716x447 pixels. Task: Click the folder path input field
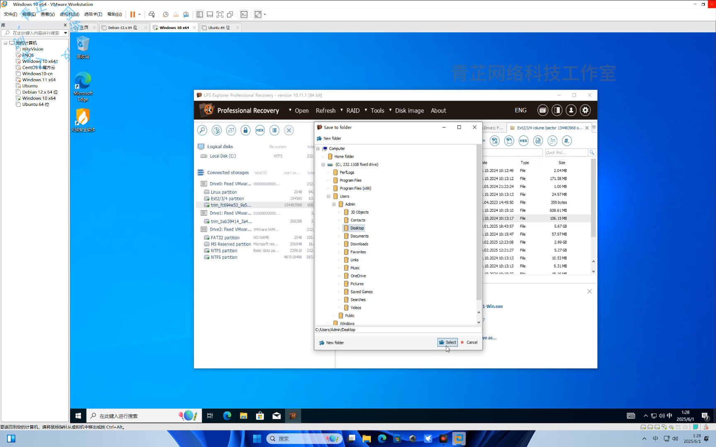coord(398,330)
